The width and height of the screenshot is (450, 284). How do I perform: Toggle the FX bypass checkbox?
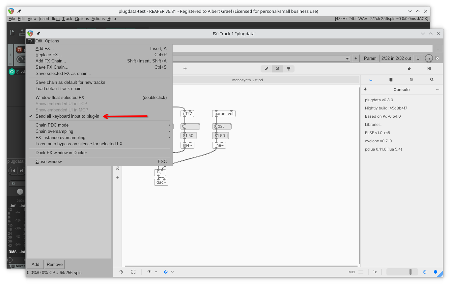coord(437,58)
